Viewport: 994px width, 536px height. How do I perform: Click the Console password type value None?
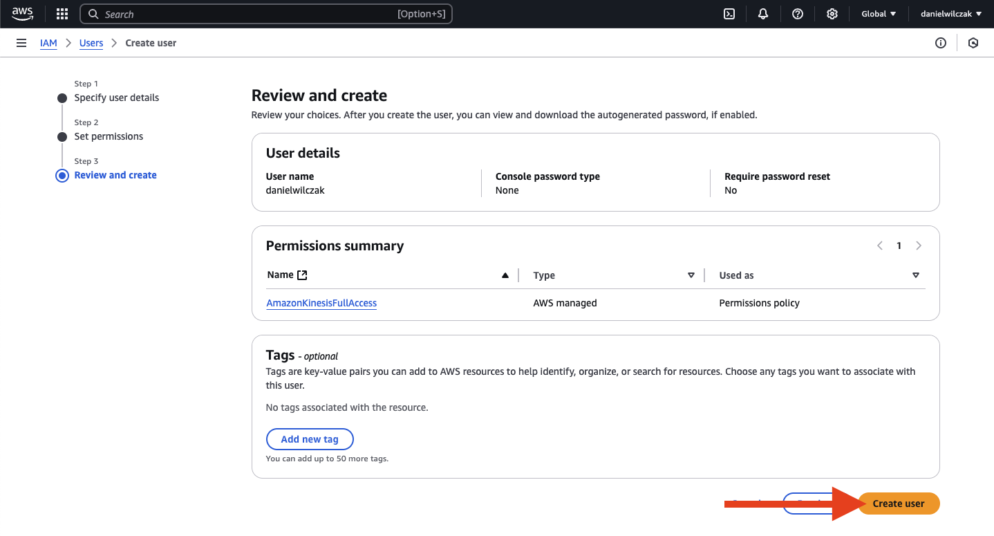point(507,190)
